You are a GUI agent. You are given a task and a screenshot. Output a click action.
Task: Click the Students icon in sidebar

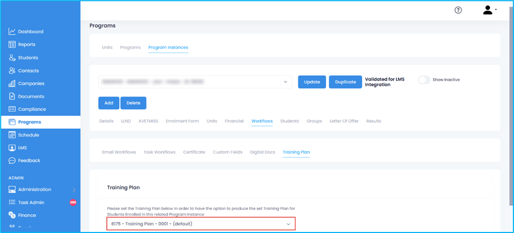coord(12,58)
